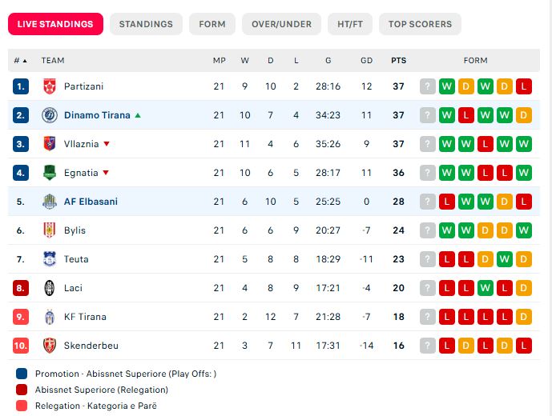This screenshot has width=552, height=416.
Task: Click the Bylis club crest icon
Action: point(50,230)
